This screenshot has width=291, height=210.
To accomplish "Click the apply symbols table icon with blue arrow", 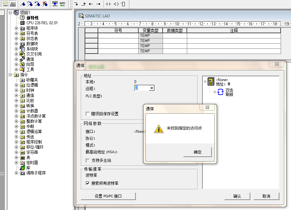I will pyautogui.click(x=55, y=4).
